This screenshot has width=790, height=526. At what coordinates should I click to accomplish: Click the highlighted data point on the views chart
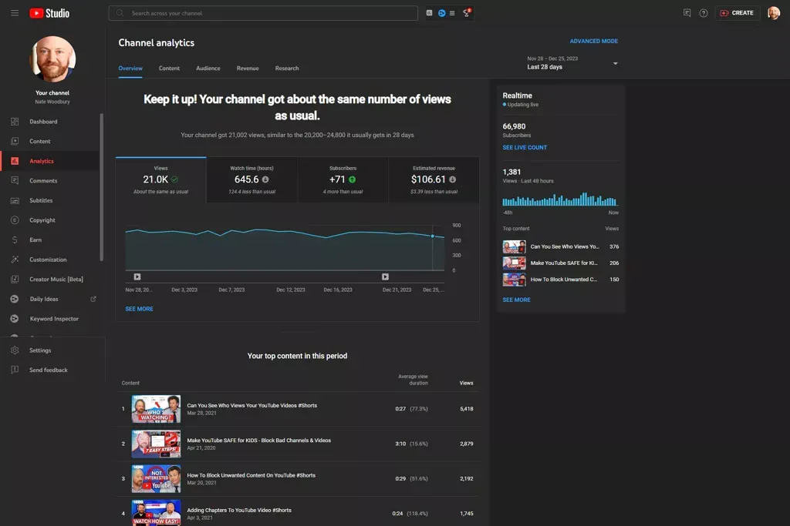[432, 236]
